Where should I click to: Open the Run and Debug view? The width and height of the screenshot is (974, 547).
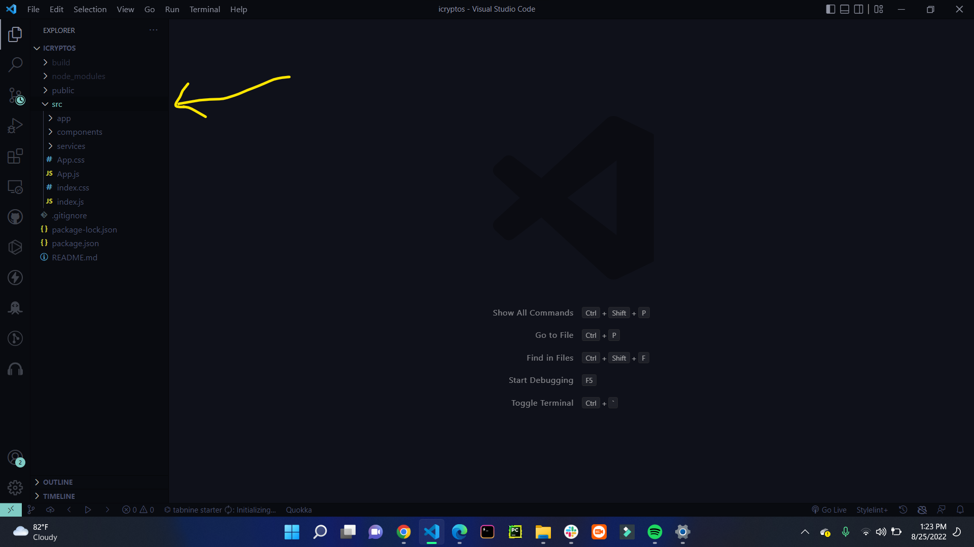click(x=15, y=126)
